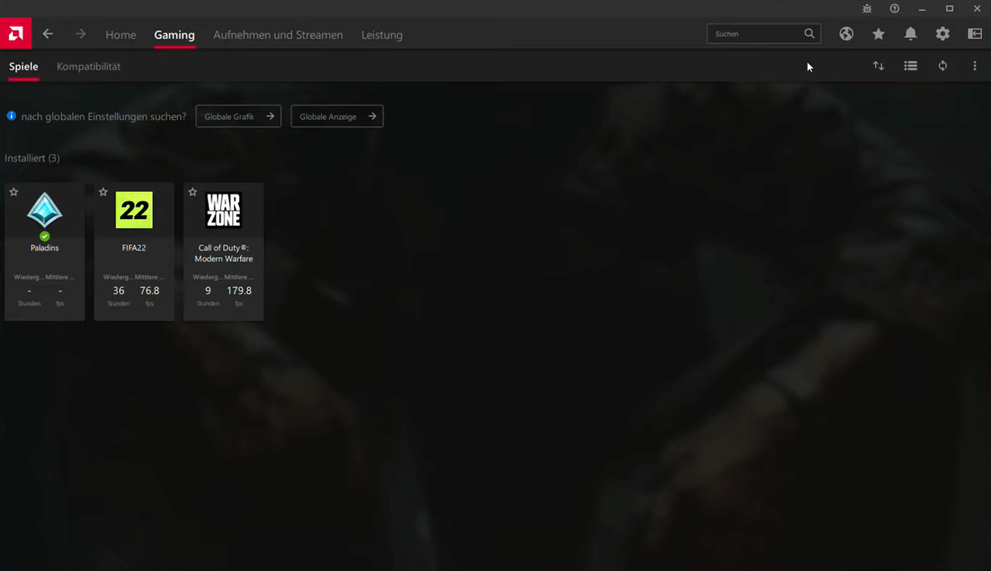The height and width of the screenshot is (571, 991).
Task: Click the Globale Grafik button
Action: [238, 117]
